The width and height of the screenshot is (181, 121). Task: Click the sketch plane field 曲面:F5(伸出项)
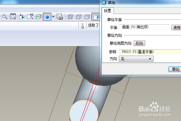tap(144, 27)
